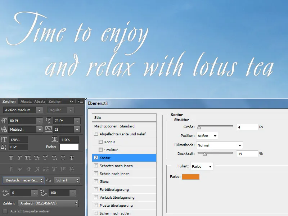The image size is (288, 216).
Task: Select Stile in layer style list
Action: (124, 118)
